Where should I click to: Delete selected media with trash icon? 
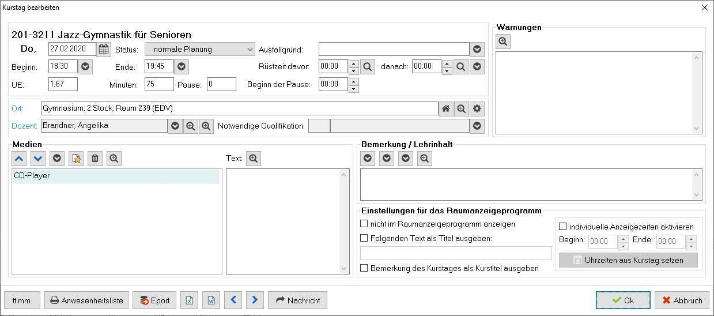[x=95, y=159]
